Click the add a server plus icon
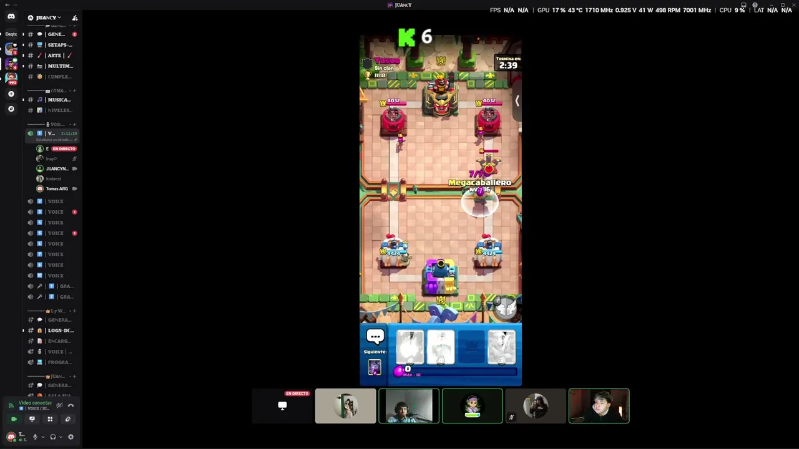 coord(11,94)
